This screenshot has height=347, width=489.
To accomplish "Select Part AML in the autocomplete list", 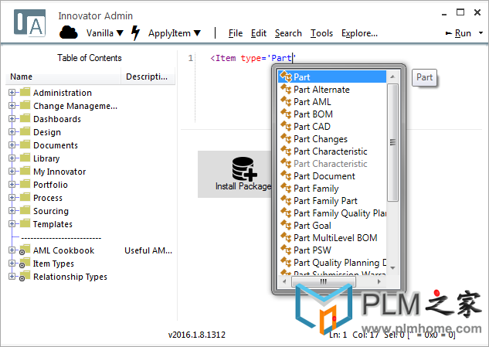I will 332,102.
